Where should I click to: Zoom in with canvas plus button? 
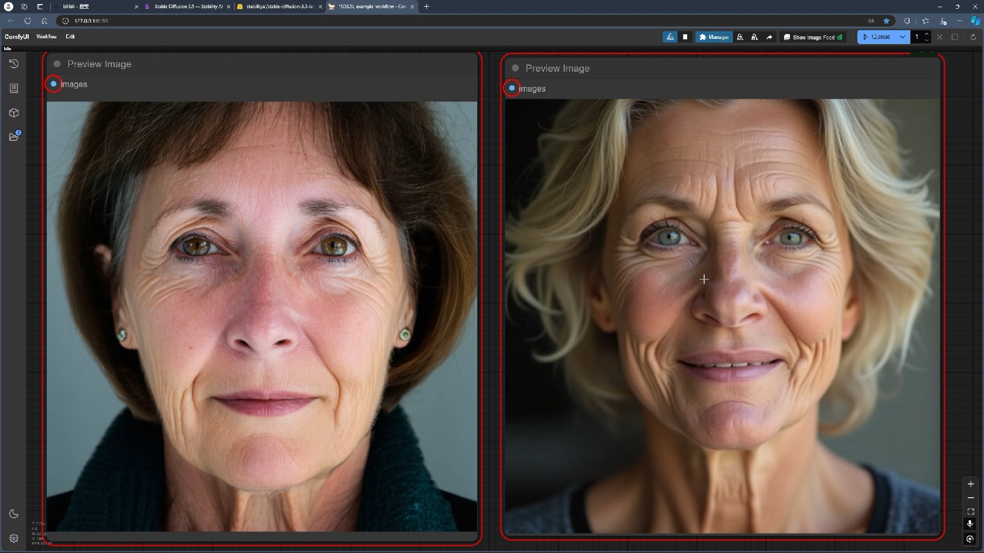[x=971, y=484]
